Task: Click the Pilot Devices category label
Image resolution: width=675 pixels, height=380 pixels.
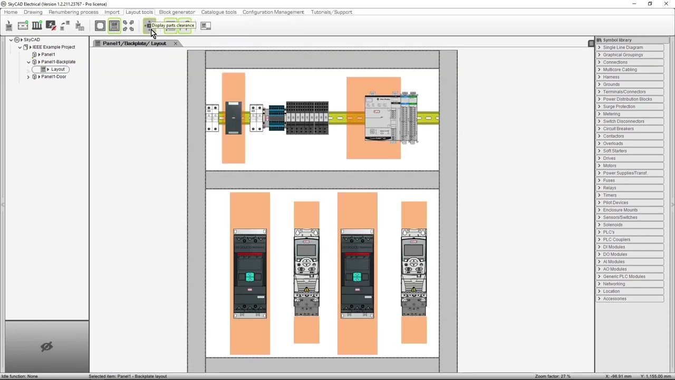Action: coord(615,203)
